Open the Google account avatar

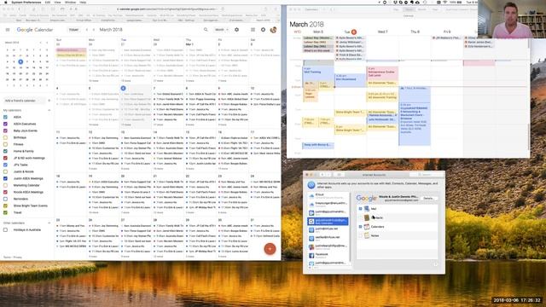[273, 30]
